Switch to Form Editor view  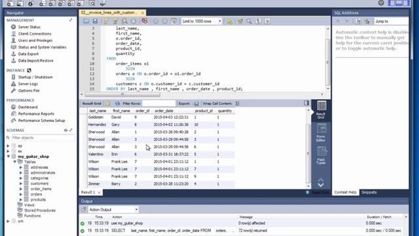point(321,133)
